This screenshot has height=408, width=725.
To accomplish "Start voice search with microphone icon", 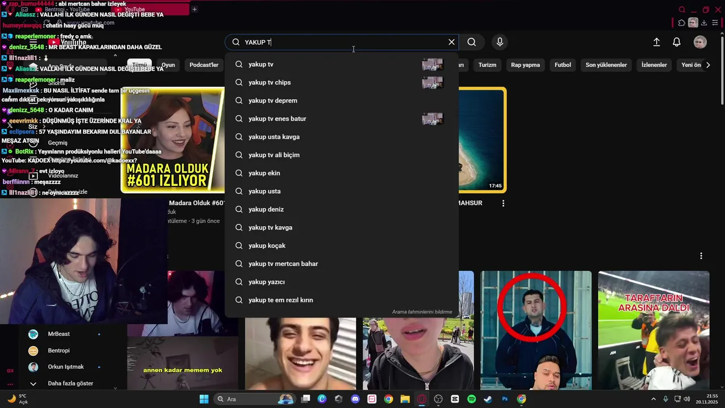I will 500,42.
